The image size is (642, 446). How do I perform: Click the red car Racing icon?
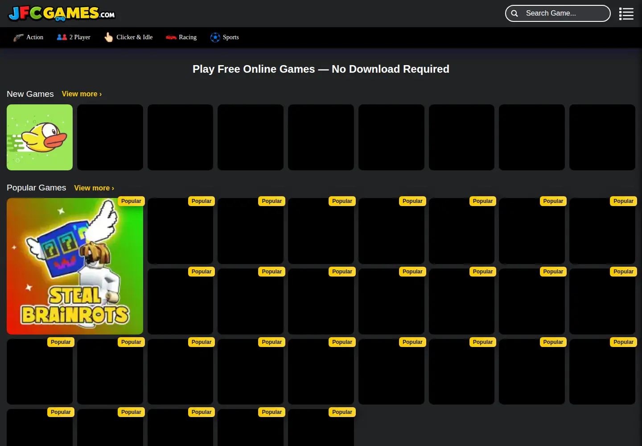[171, 37]
